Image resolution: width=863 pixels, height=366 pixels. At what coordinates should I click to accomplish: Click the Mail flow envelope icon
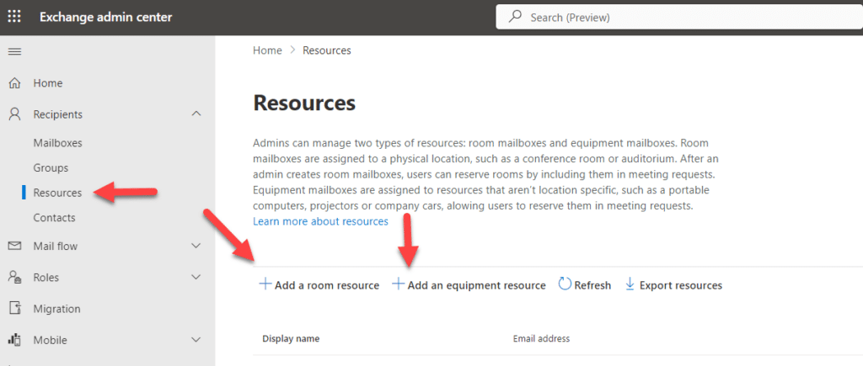[15, 247]
